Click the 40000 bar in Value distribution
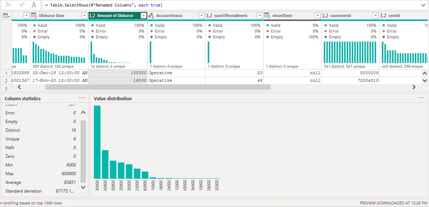The width and height of the screenshot is (429, 207). [105, 164]
